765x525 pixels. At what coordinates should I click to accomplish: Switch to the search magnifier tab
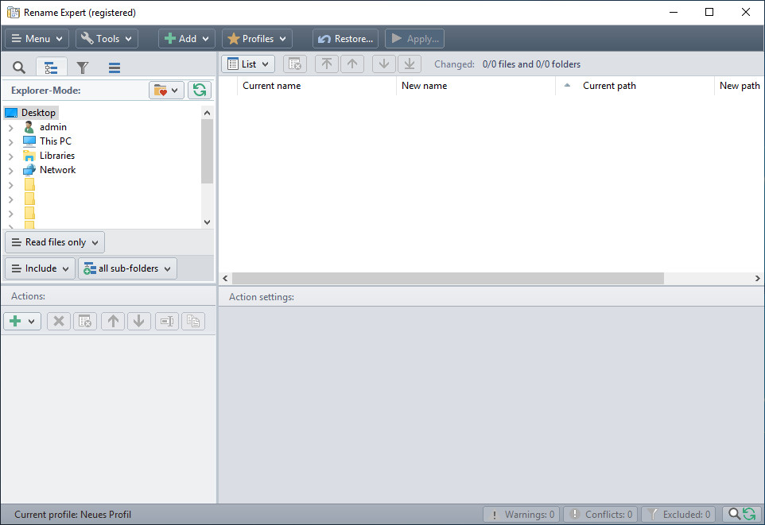click(x=19, y=68)
